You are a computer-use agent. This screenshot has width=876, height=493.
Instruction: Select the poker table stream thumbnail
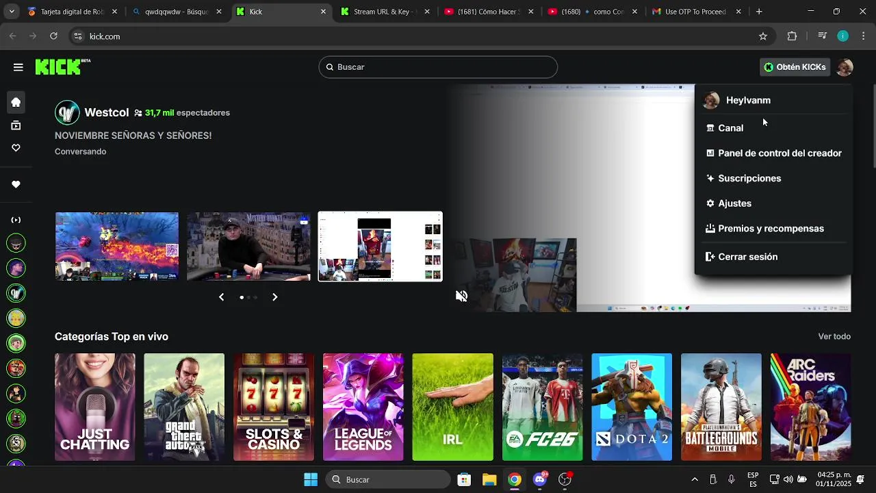click(x=248, y=246)
